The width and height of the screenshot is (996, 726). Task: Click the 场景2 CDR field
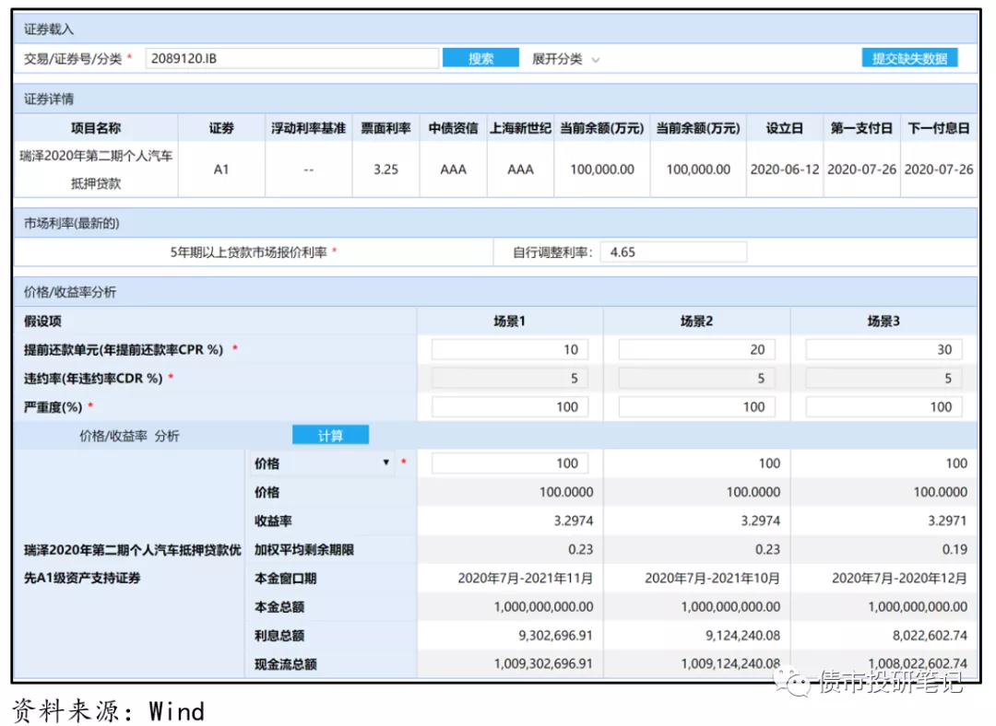pos(696,379)
